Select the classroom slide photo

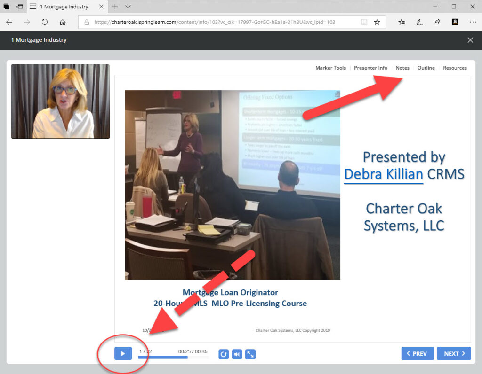coord(233,185)
